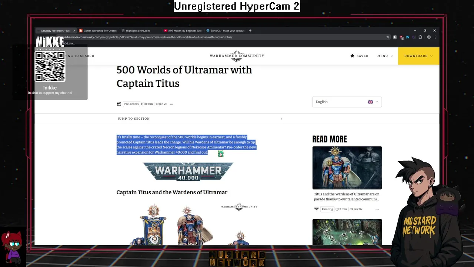Click the highlighted intro paragraph
The height and width of the screenshot is (267, 474).
click(186, 145)
